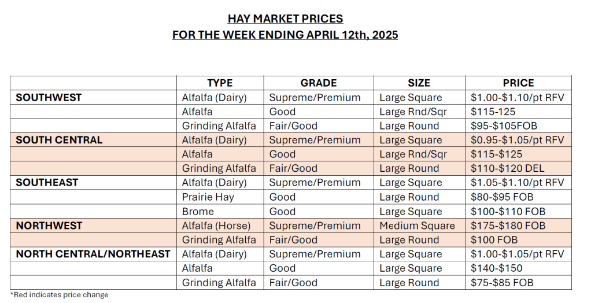Image resolution: width=591 pixels, height=303 pixels.
Task: Click the SOUTHWEST region cell
Action: click(x=49, y=98)
